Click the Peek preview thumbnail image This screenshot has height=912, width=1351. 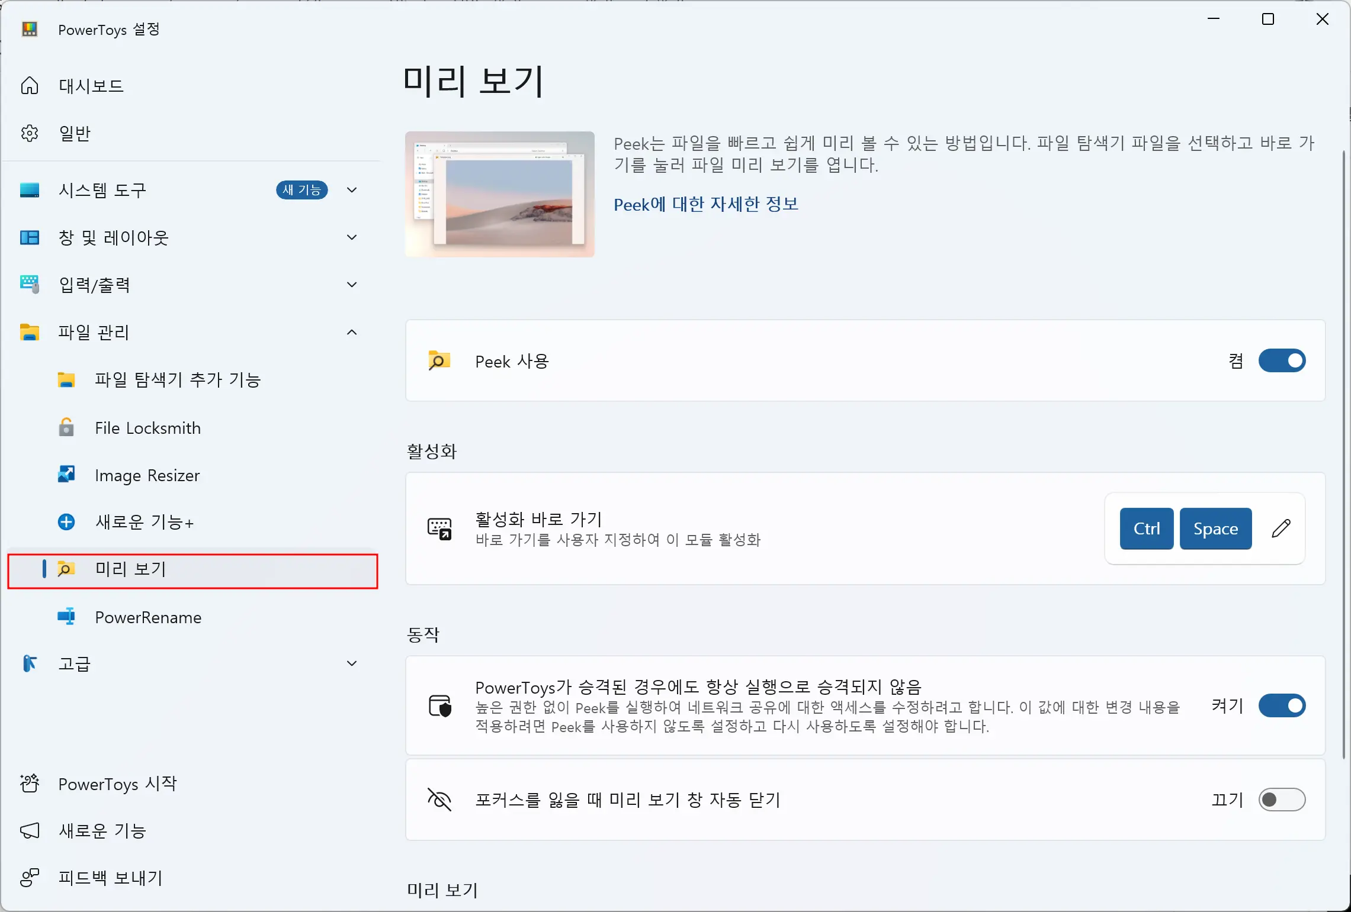pos(499,194)
